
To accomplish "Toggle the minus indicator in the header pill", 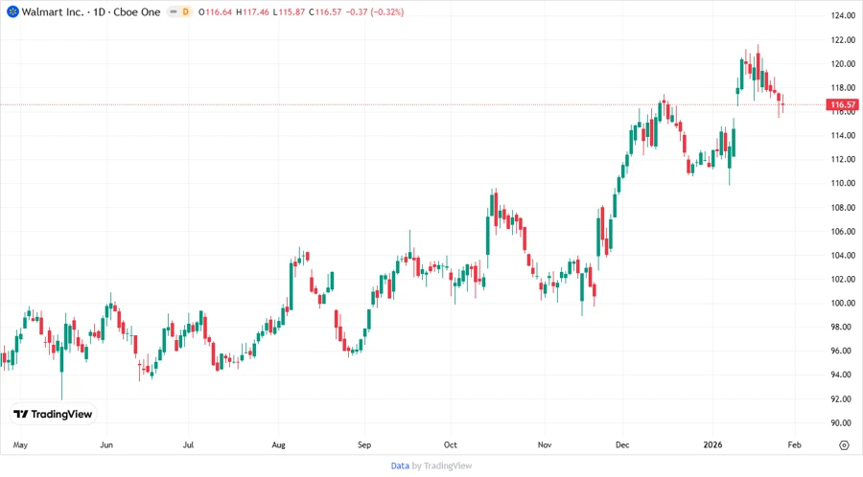I will [174, 11].
